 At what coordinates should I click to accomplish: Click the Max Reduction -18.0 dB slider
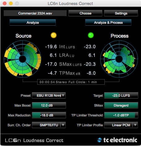click(x=49, y=115)
